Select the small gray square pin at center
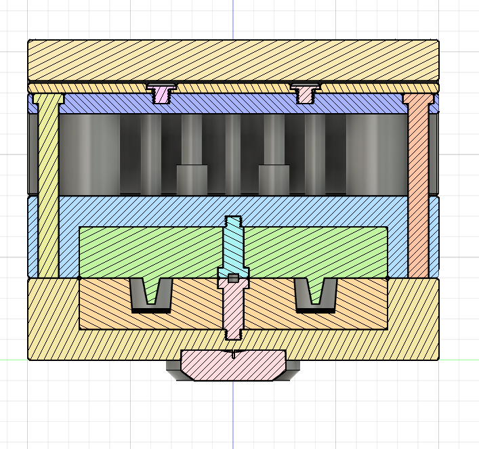The image size is (479, 449). [x=233, y=278]
